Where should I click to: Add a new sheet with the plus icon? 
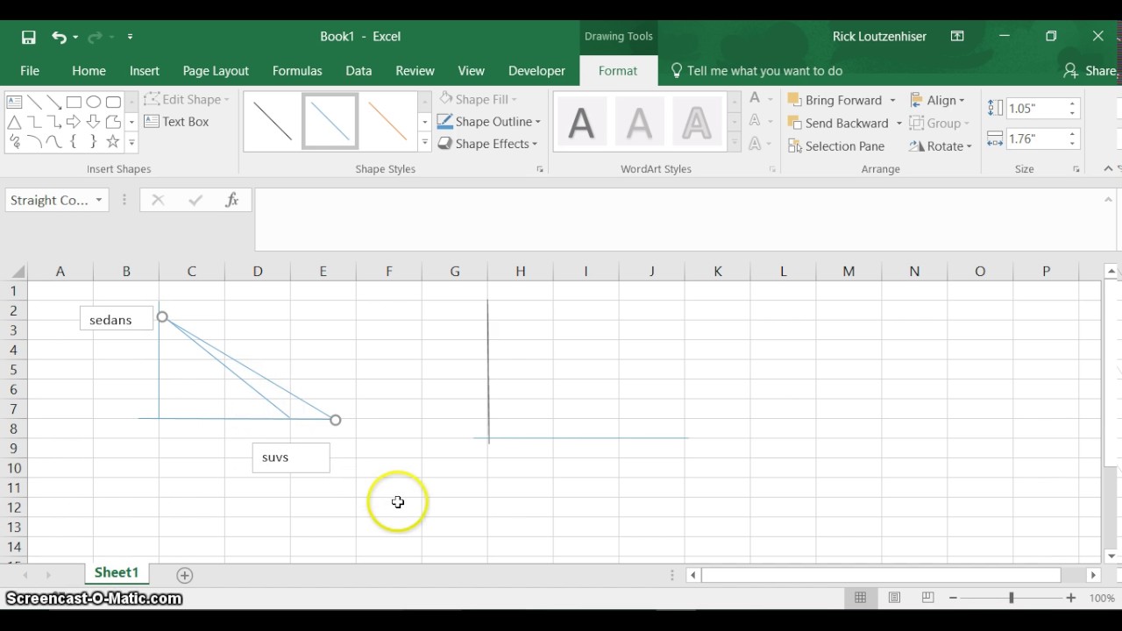184,575
